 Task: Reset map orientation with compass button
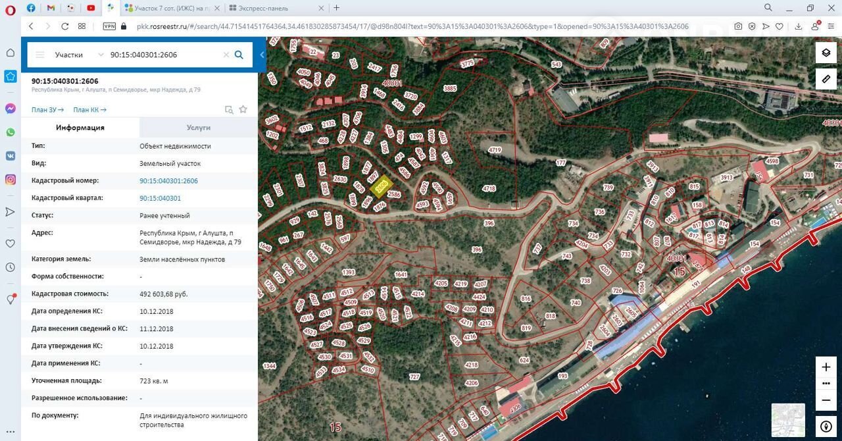(x=826, y=425)
